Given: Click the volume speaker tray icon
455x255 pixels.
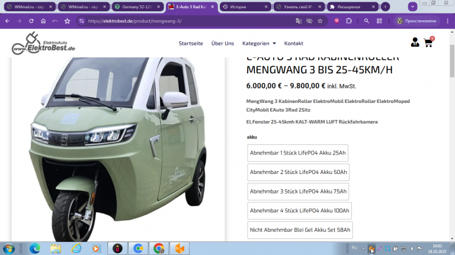Looking at the screenshot, I should click(x=412, y=248).
